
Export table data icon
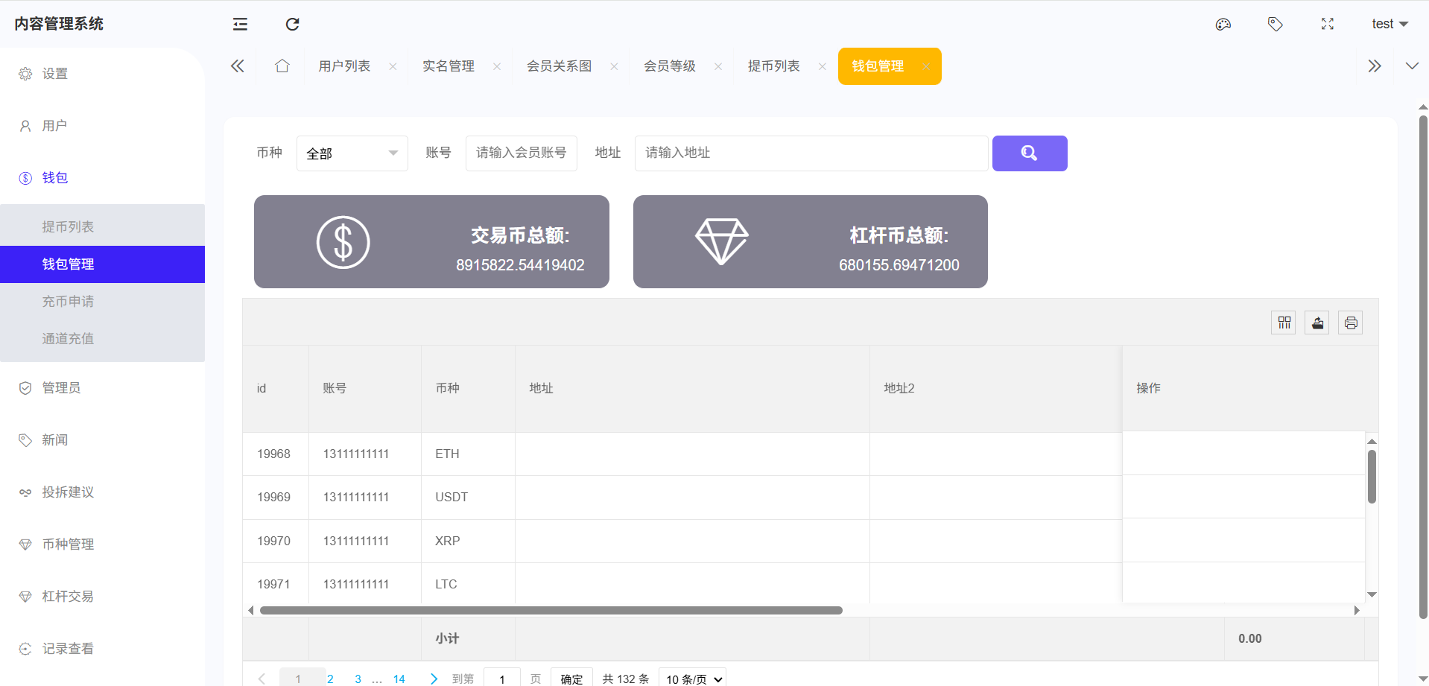click(x=1317, y=323)
